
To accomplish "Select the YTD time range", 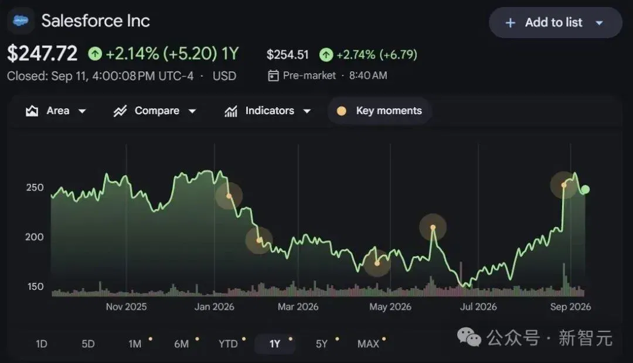I will [x=228, y=344].
